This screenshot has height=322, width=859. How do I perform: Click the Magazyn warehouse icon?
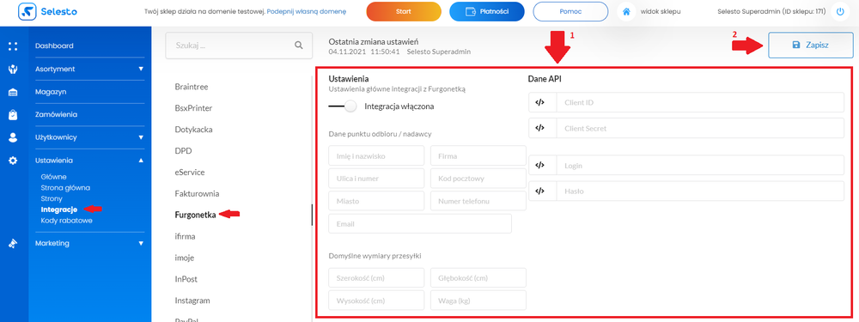[13, 92]
